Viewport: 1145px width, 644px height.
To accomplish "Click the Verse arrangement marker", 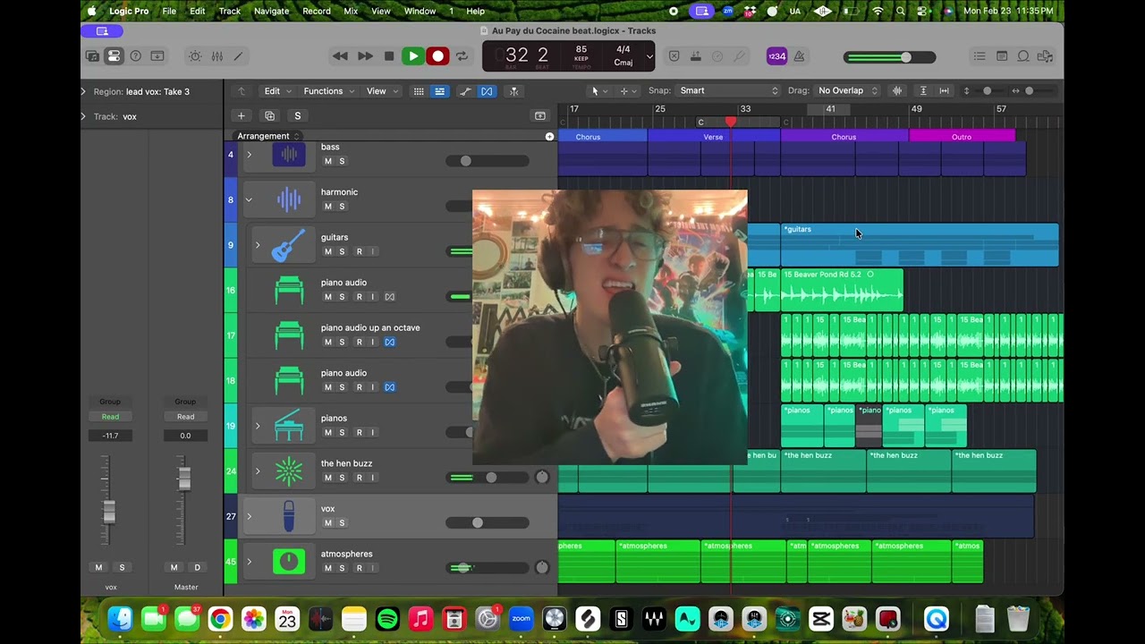I will point(714,137).
